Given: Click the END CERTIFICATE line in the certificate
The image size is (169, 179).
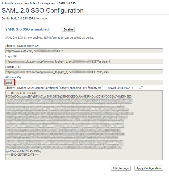Looking at the screenshot, I should (x=23, y=155).
